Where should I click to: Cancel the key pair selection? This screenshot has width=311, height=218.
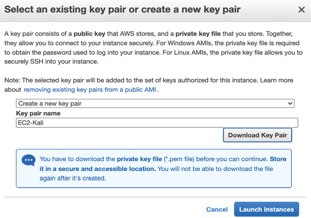[x=217, y=210]
